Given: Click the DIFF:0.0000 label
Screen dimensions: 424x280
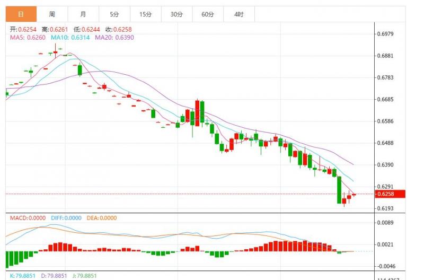Looking at the screenshot, I should [x=66, y=218].
